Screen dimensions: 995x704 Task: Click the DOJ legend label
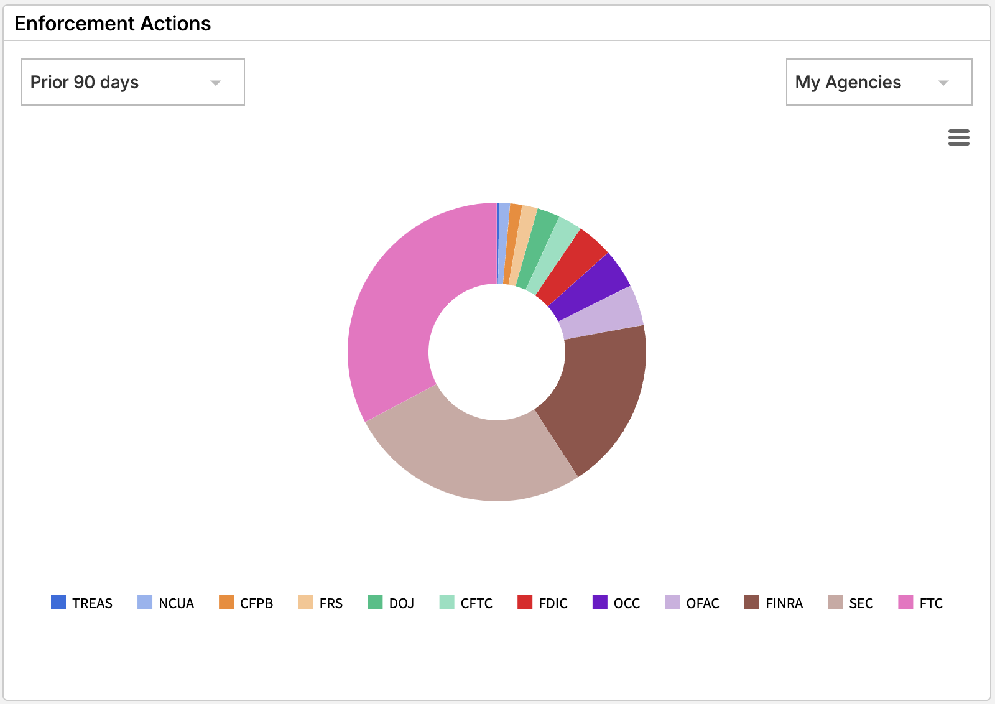click(x=401, y=603)
